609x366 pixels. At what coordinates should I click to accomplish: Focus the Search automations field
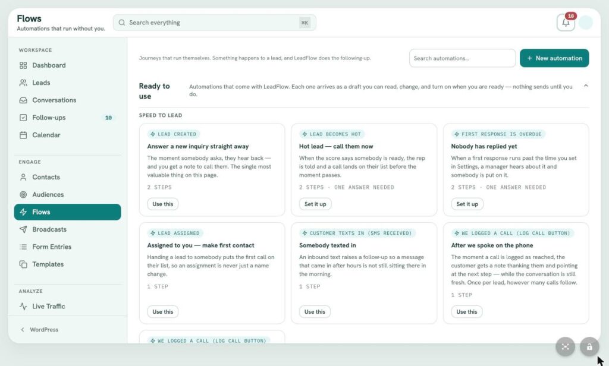(462, 58)
